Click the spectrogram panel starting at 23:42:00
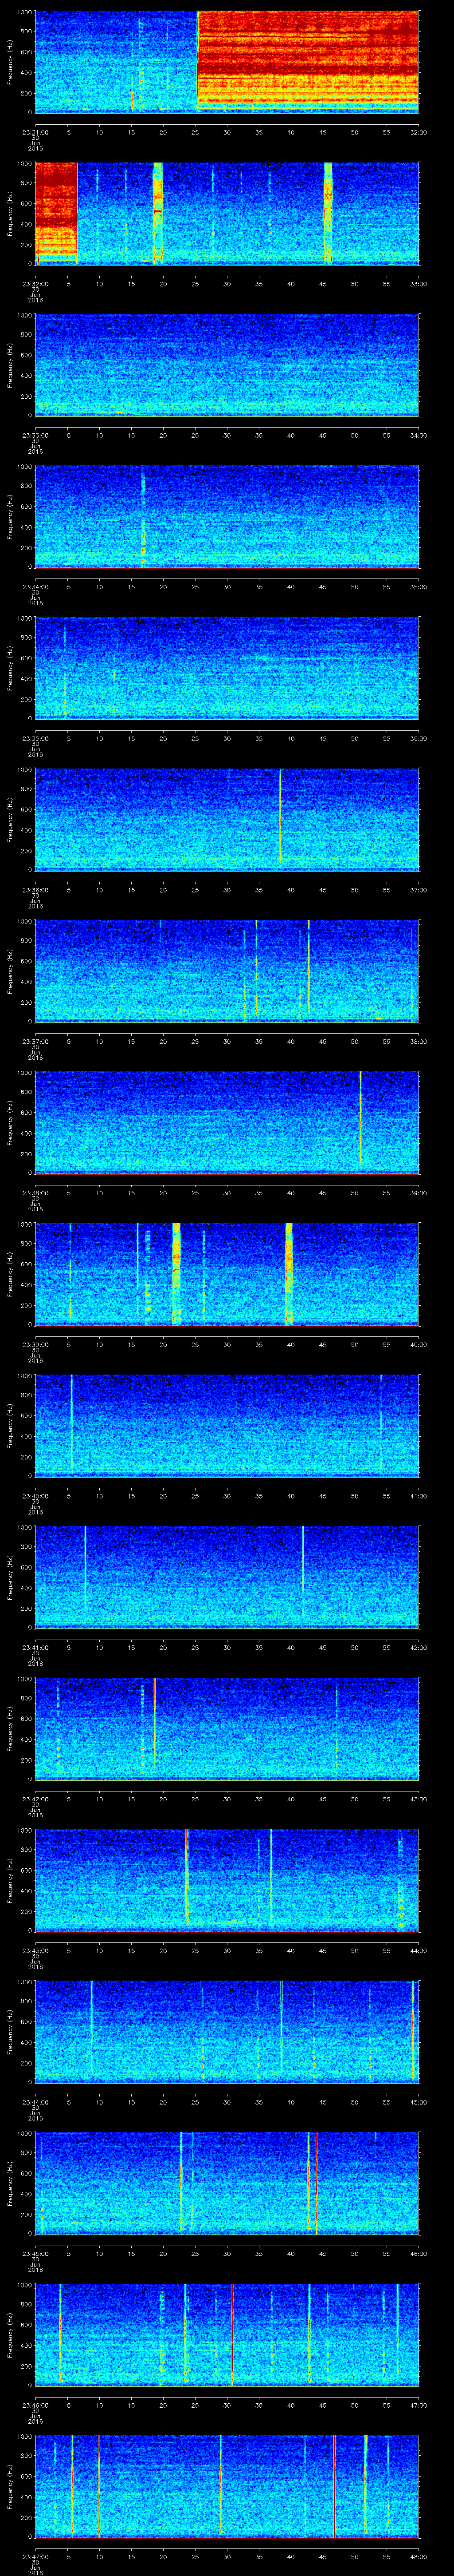This screenshot has height=2576, width=454. coord(227,1728)
